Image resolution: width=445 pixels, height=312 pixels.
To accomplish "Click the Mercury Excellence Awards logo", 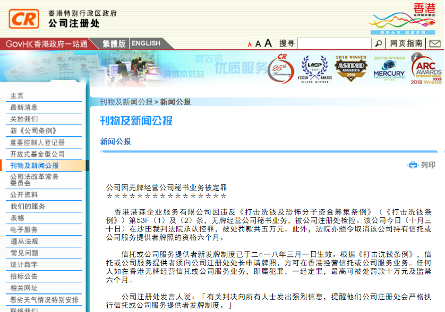I will [x=389, y=69].
